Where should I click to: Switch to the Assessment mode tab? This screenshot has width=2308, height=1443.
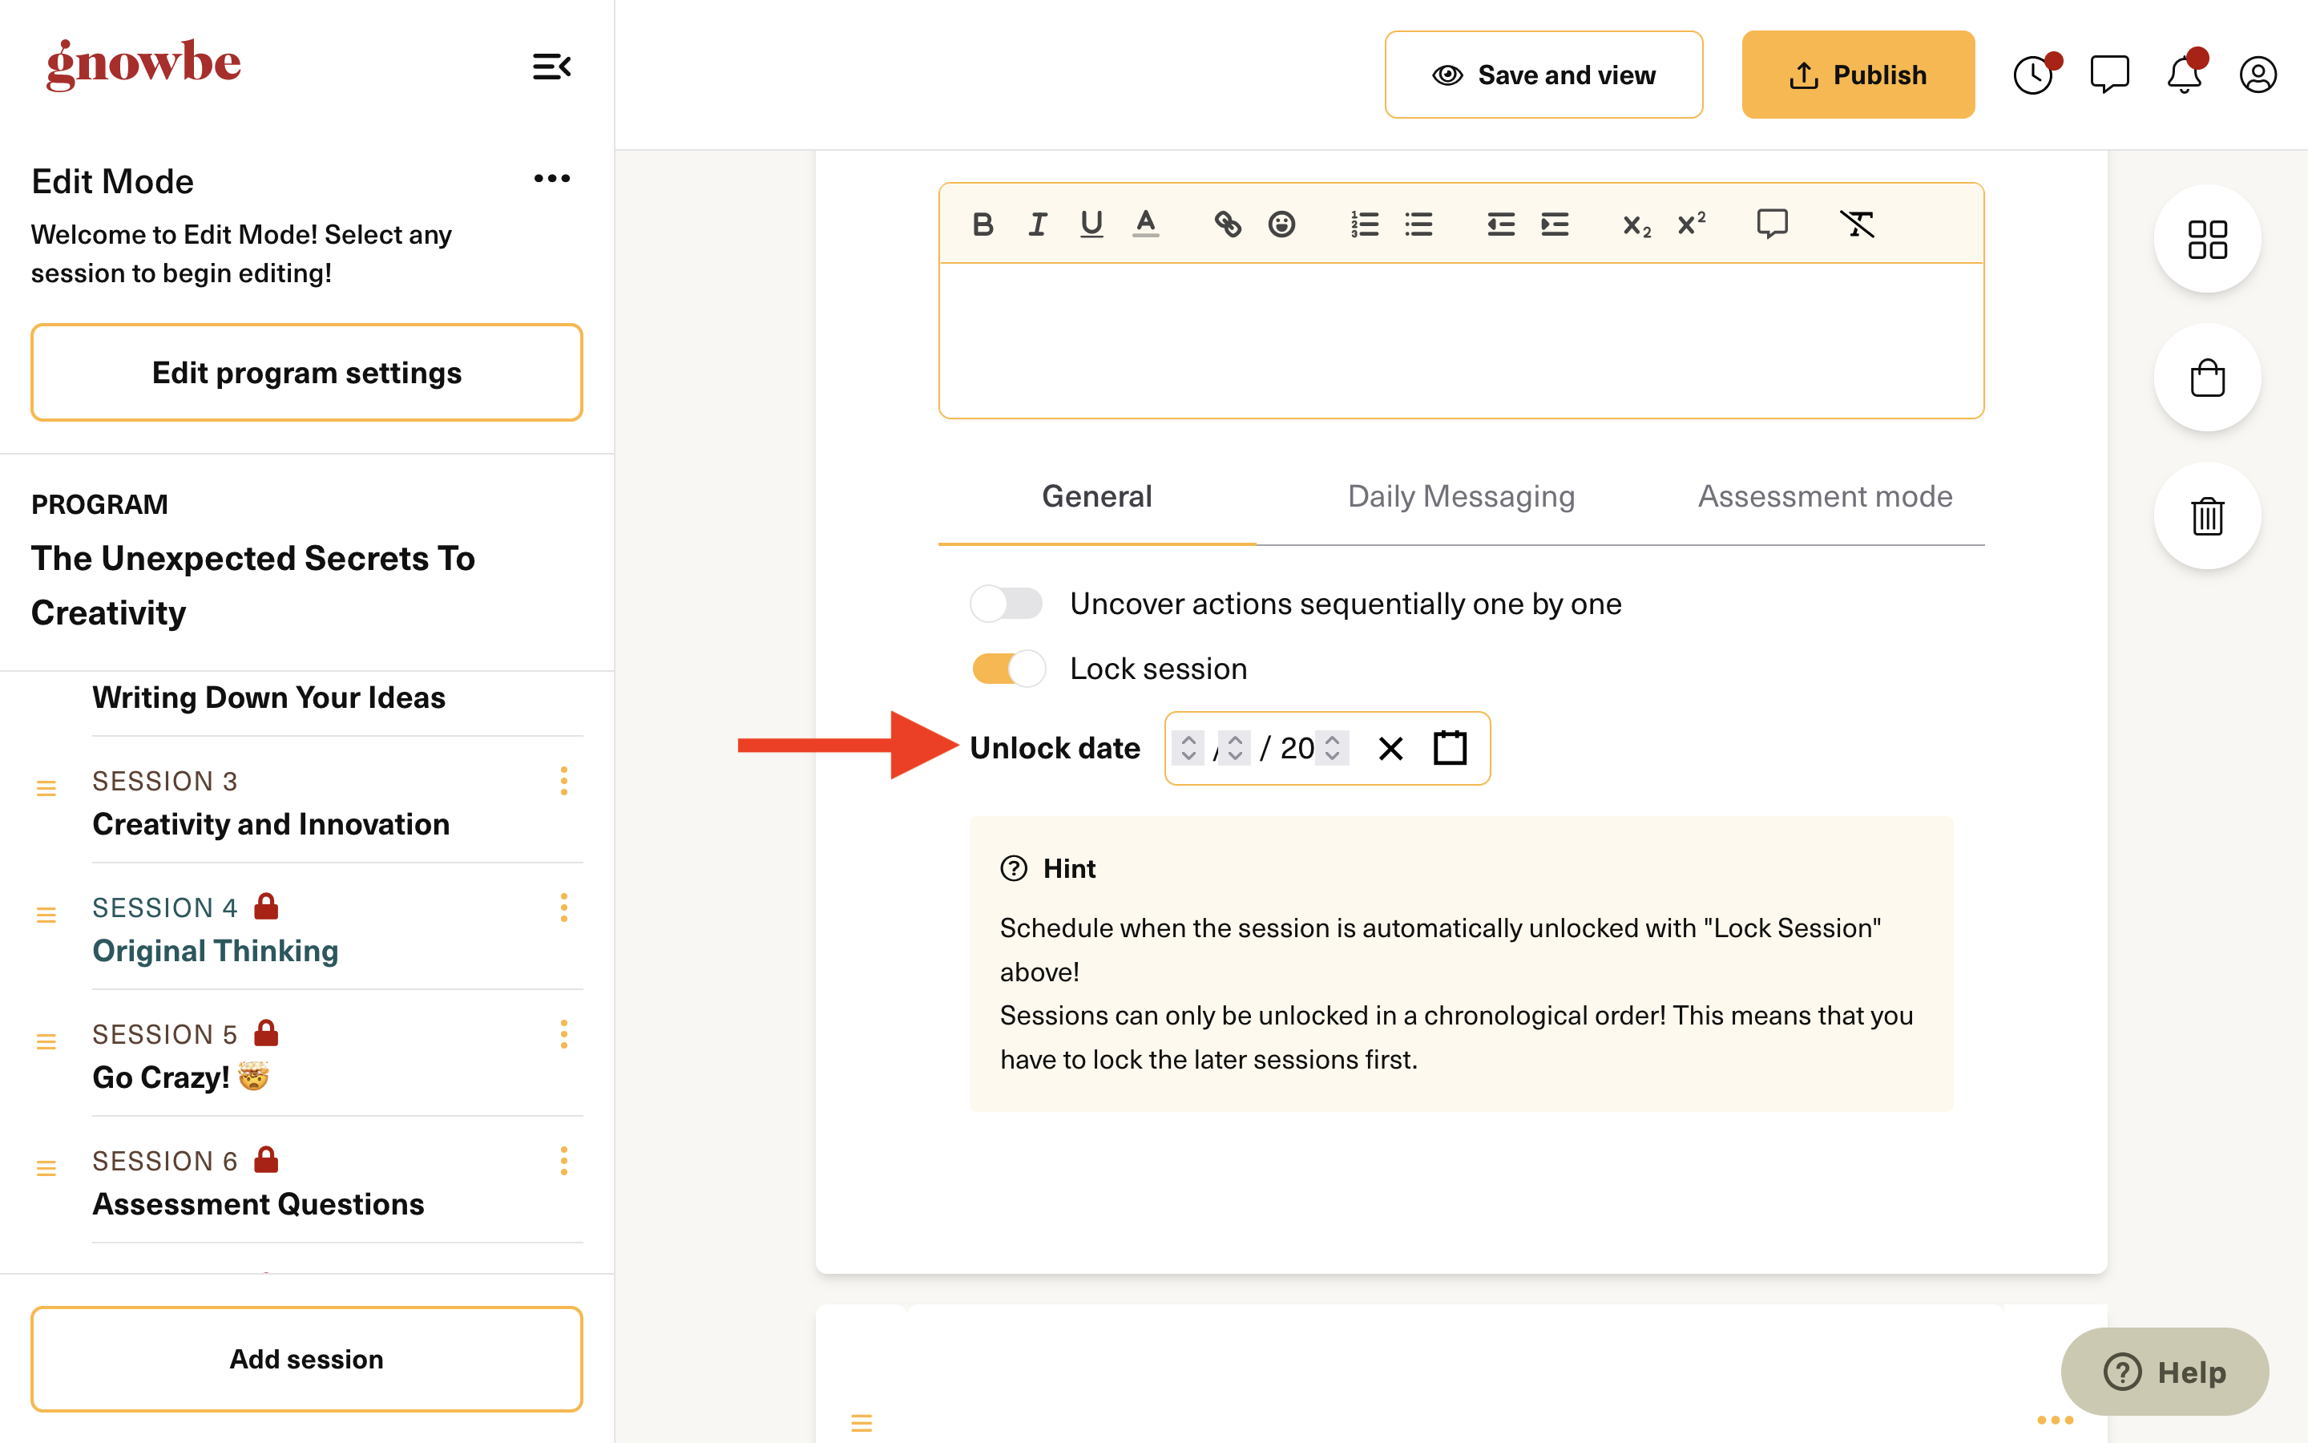coord(1826,496)
